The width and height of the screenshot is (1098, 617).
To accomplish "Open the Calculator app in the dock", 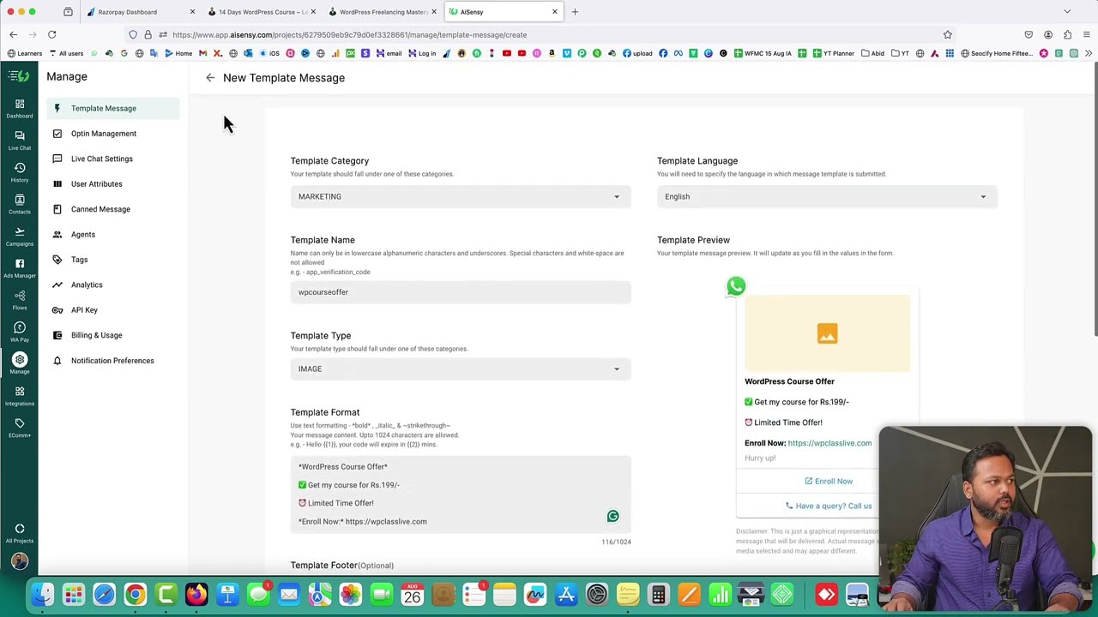I will click(658, 594).
